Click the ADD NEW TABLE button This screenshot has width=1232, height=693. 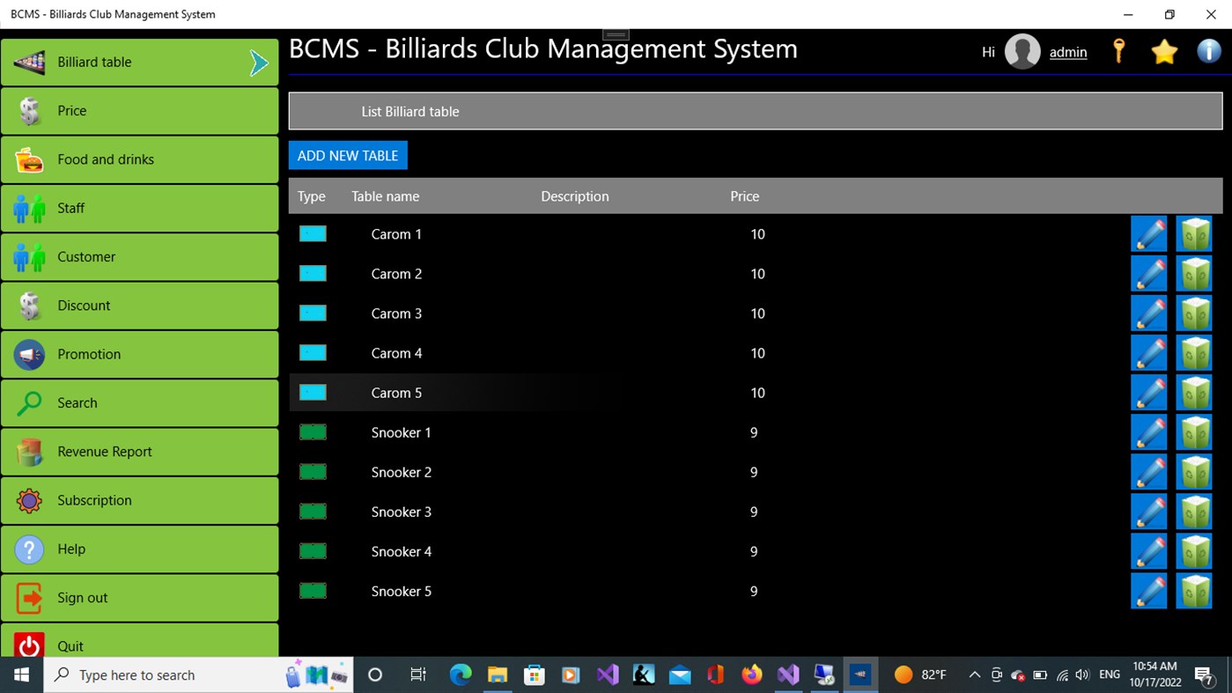click(348, 155)
